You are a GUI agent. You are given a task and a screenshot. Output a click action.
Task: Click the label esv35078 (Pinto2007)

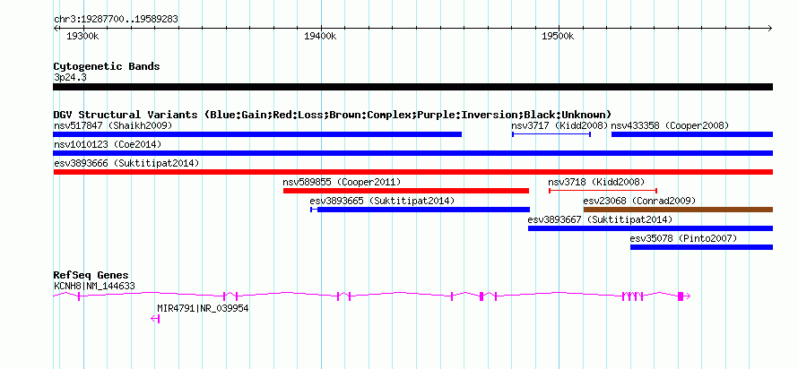click(683, 238)
